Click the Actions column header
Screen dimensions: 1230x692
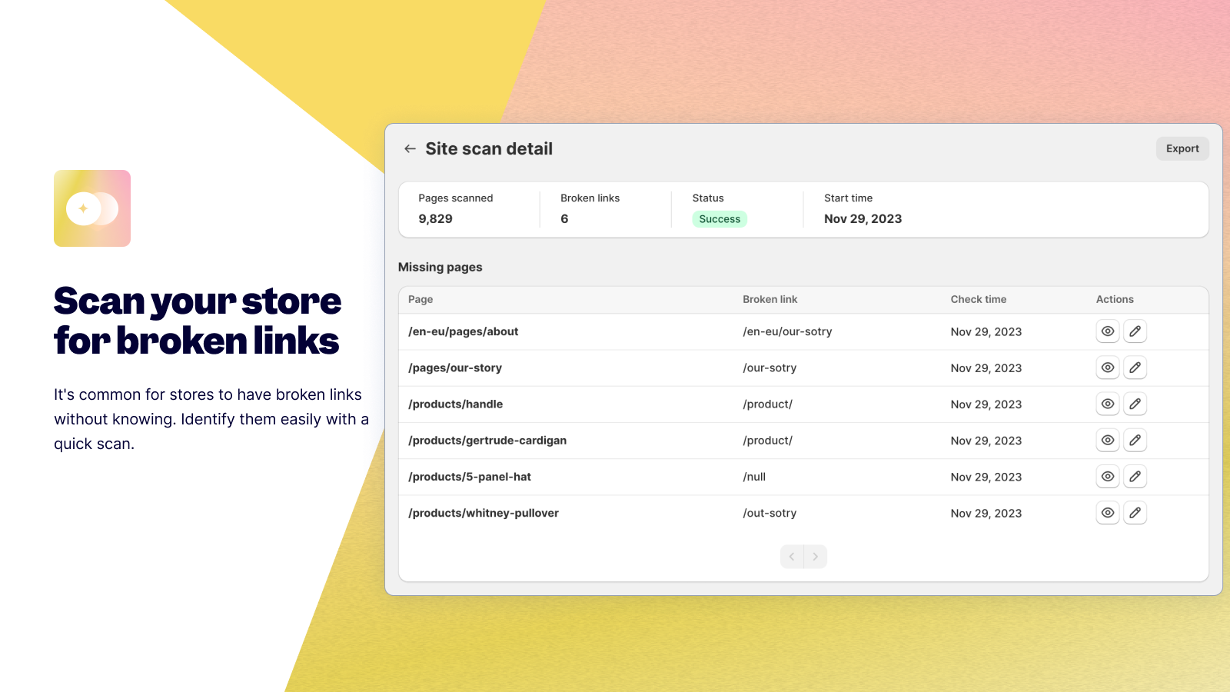[1115, 299]
